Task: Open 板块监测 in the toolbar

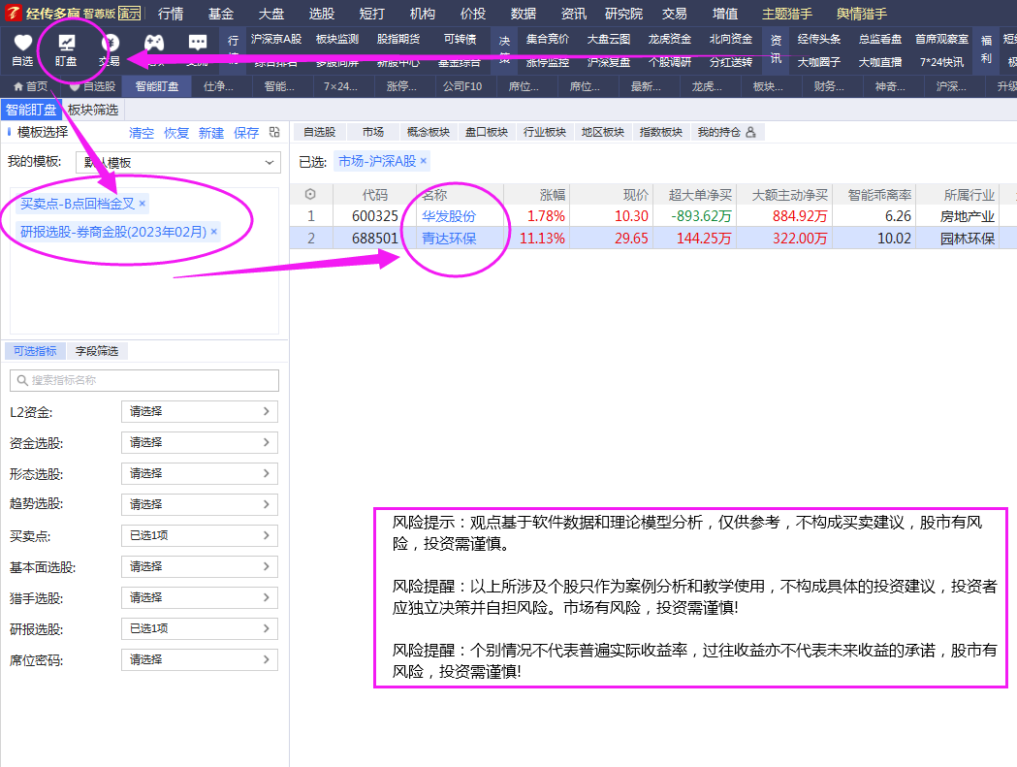Action: [337, 39]
